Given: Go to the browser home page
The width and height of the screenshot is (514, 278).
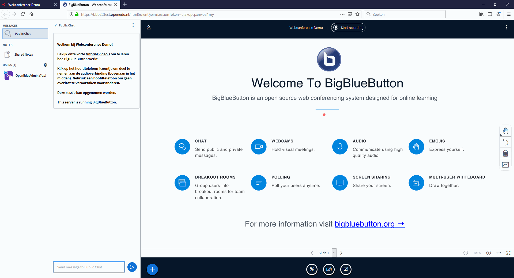Looking at the screenshot, I should click(31, 14).
